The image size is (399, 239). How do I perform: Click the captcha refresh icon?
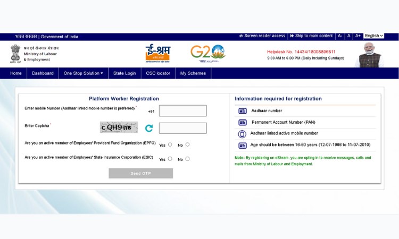[x=149, y=128]
